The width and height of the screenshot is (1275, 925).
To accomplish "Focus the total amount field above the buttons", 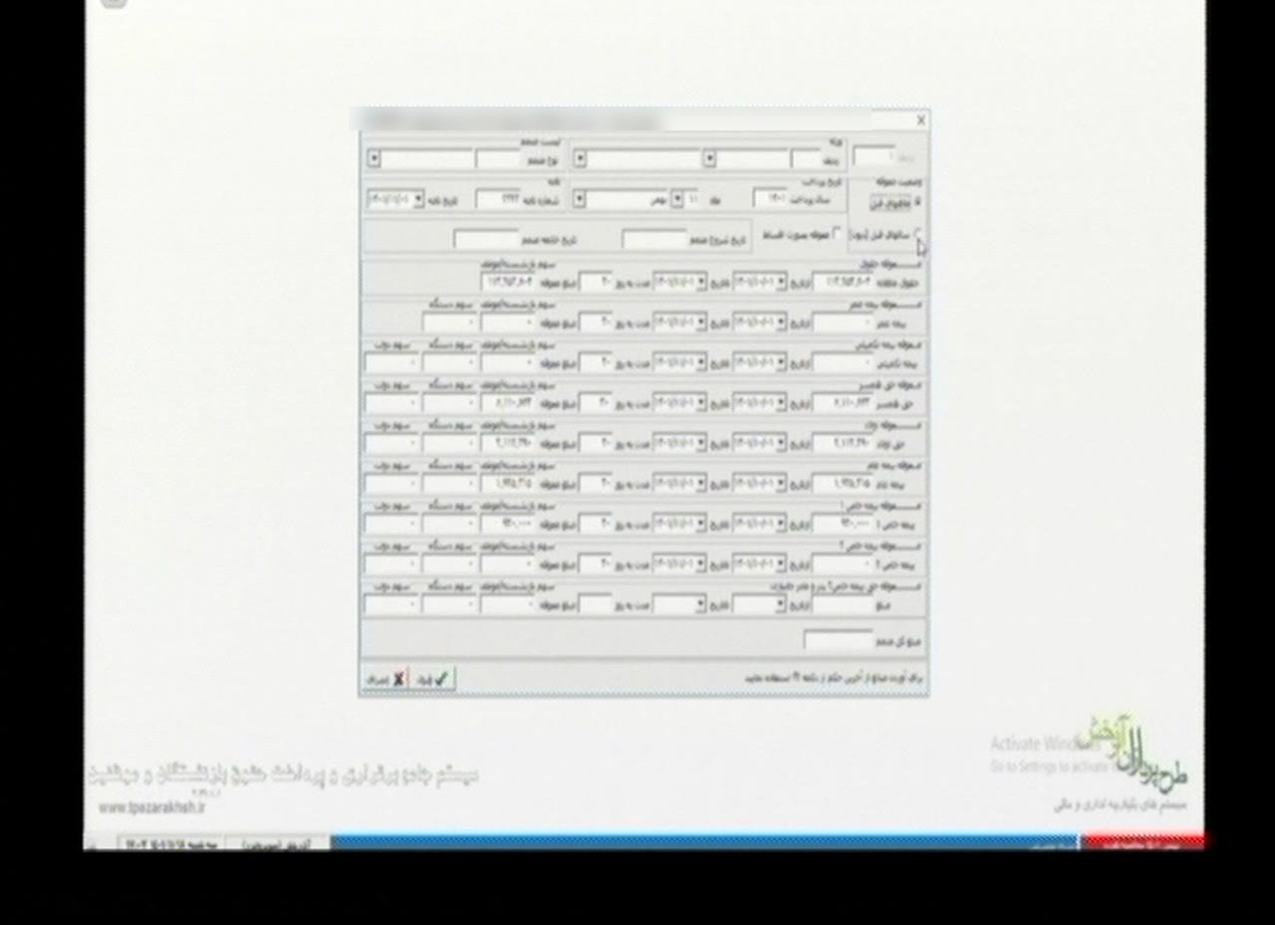I will click(839, 640).
